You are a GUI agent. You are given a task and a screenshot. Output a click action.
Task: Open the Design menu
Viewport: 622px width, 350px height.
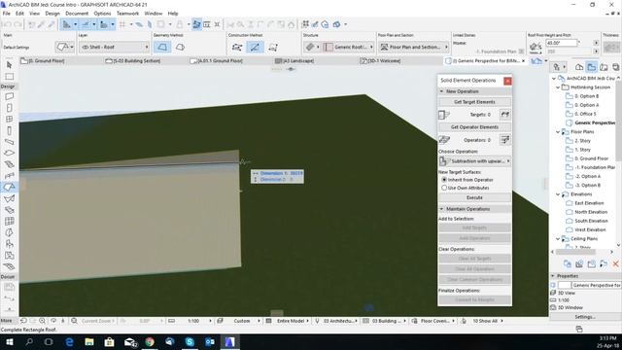coord(52,13)
